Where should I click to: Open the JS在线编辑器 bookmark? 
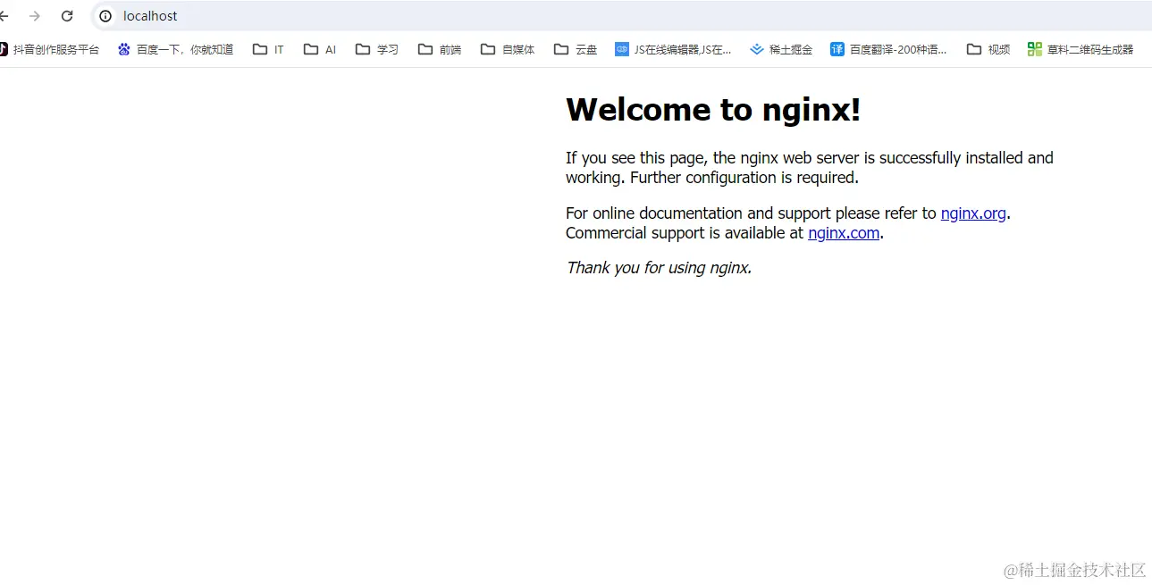(673, 49)
